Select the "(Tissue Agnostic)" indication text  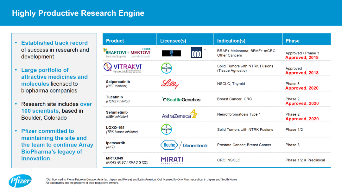[232, 71]
